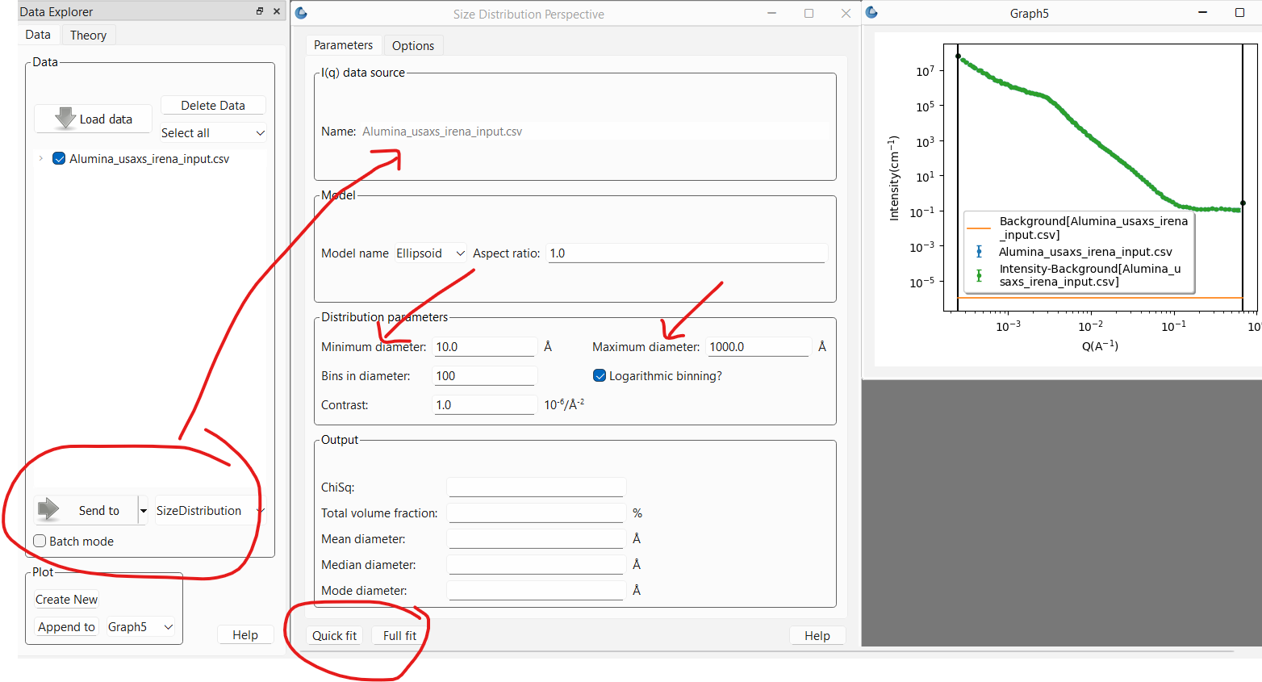Click the Quick fit button
This screenshot has height=682, width=1262.
334,635
